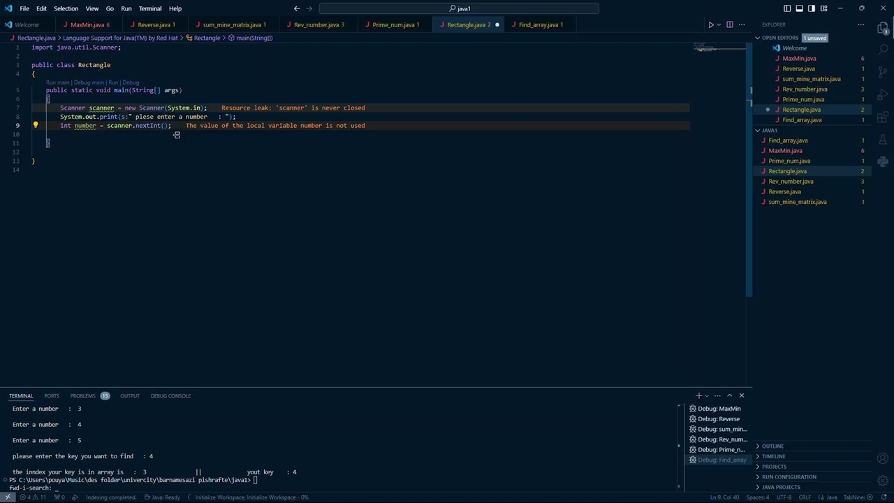Open the Source Control view
894x503 pixels.
883,73
